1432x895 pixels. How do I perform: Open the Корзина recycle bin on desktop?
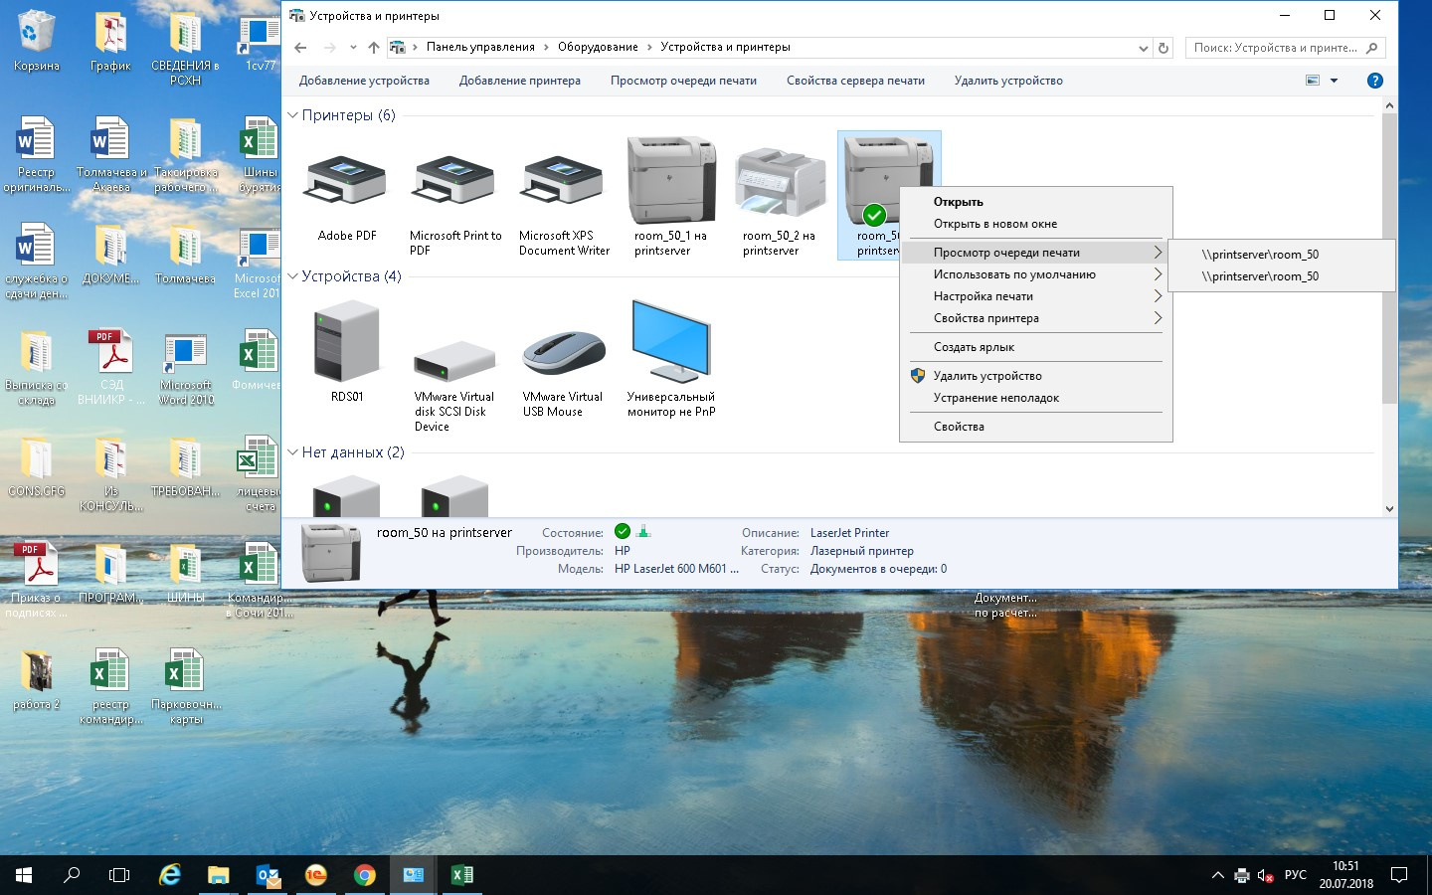[36, 41]
